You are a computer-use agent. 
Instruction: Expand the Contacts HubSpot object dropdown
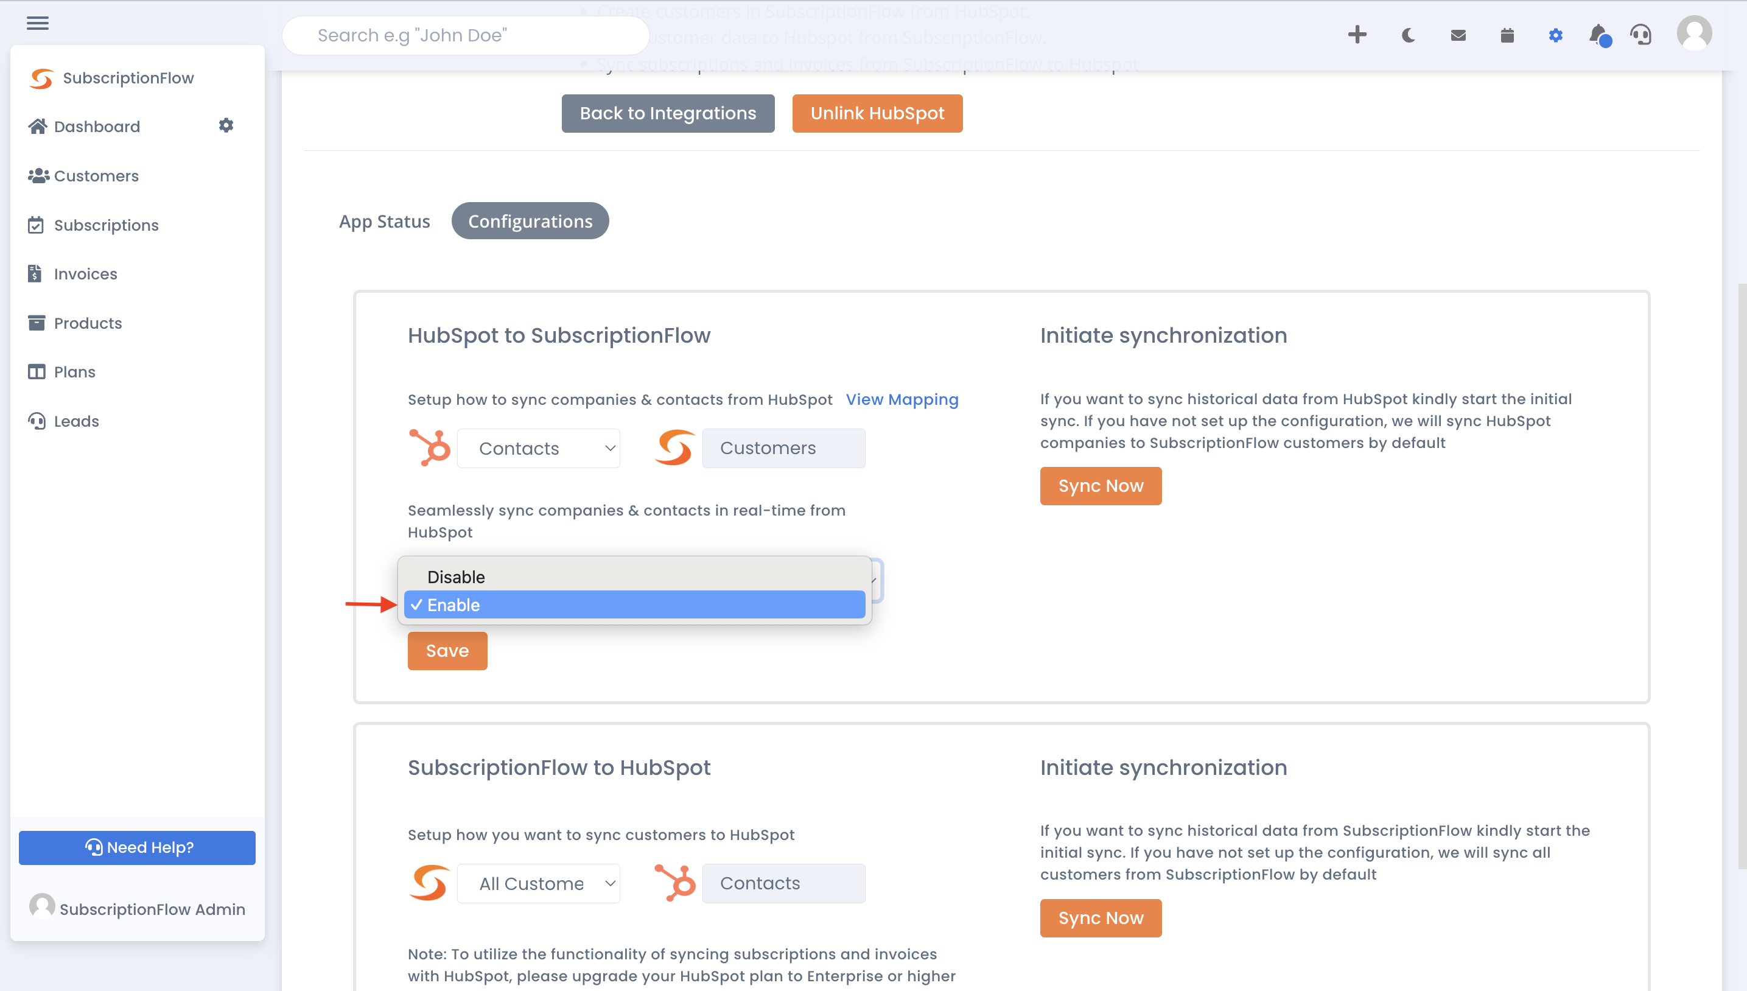point(538,448)
